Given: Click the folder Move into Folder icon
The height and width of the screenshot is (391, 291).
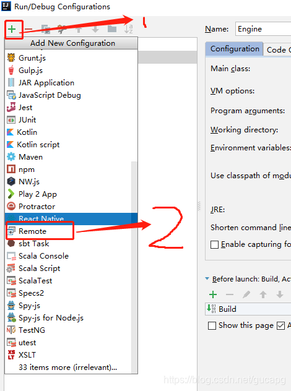Looking at the screenshot, I should tap(112, 29).
